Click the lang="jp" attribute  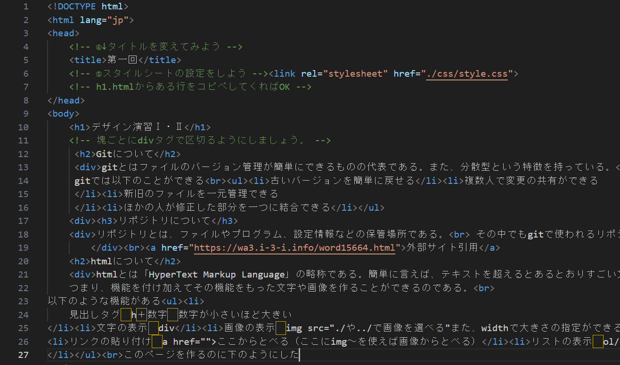[x=105, y=20]
